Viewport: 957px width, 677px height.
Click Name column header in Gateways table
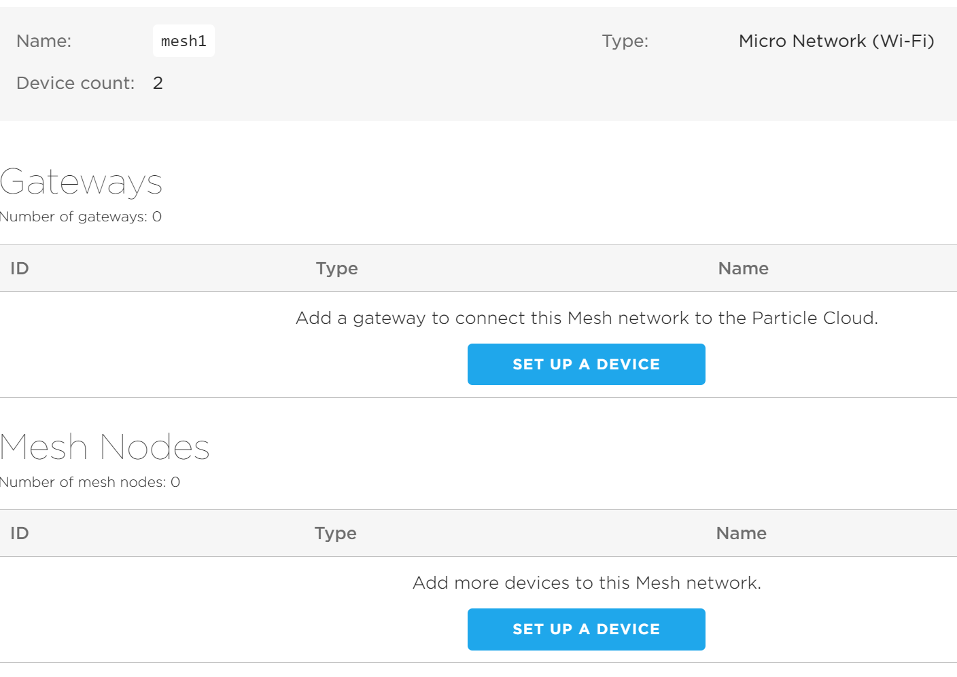pos(743,269)
